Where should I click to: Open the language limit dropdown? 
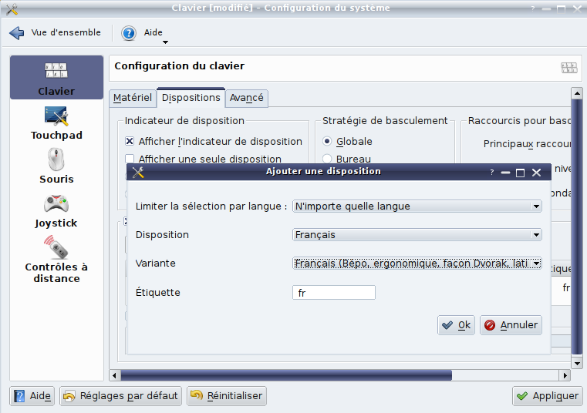(417, 206)
